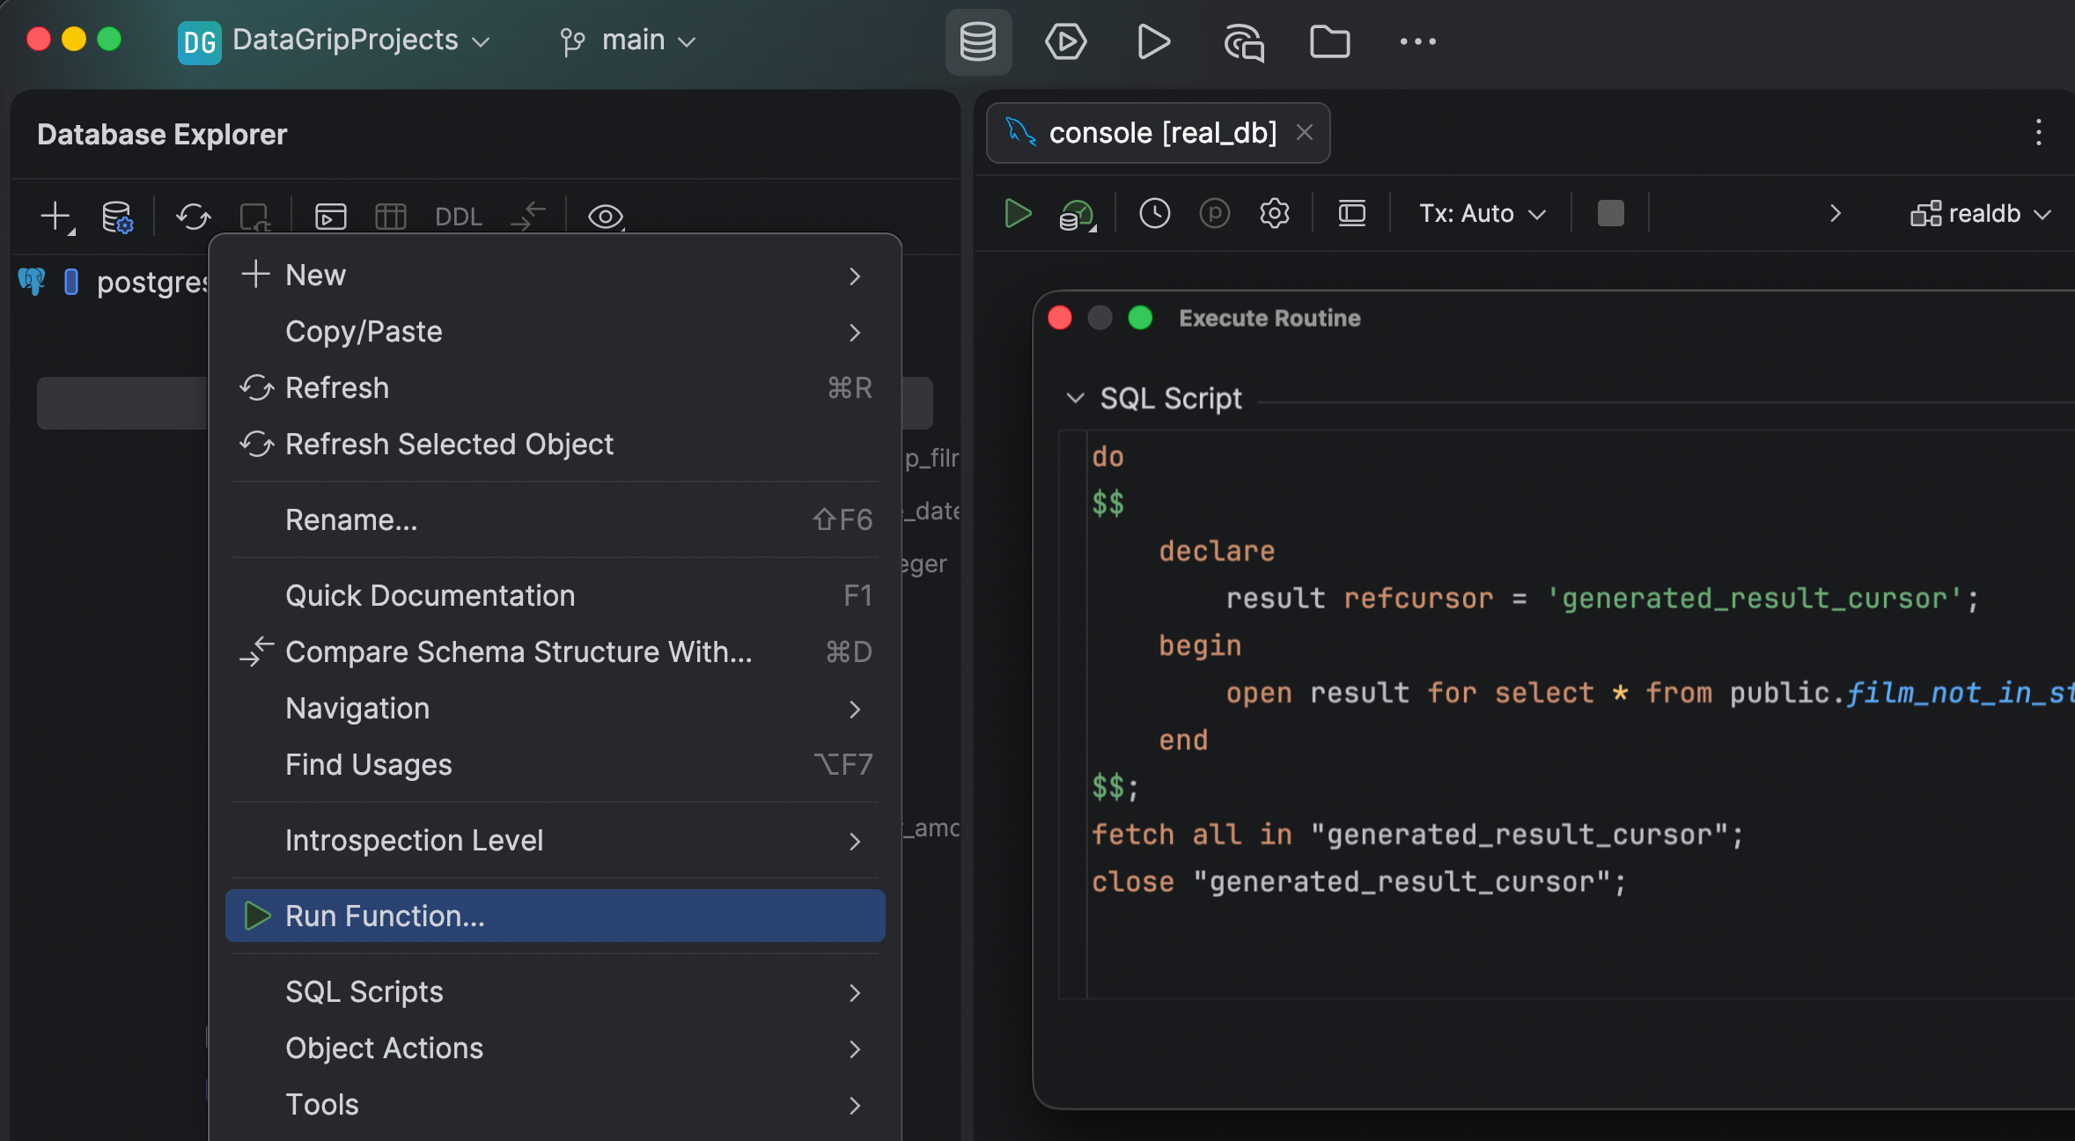Open the Tools submenu

pos(556,1105)
